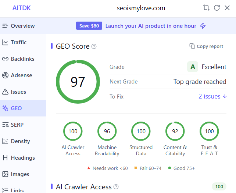Select the Trust & E-E-A-T 100 gauge
Image resolution: width=236 pixels, height=193 pixels.
coord(209,131)
